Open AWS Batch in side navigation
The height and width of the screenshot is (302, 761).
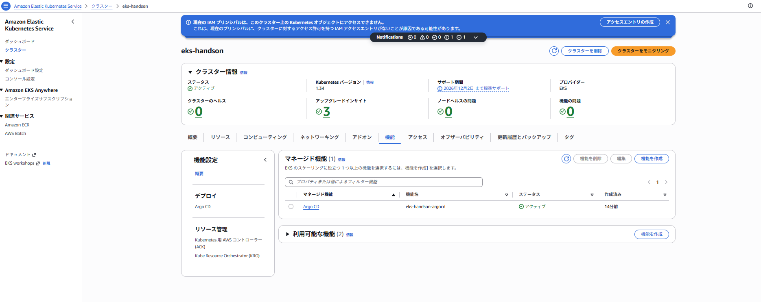tap(15, 134)
